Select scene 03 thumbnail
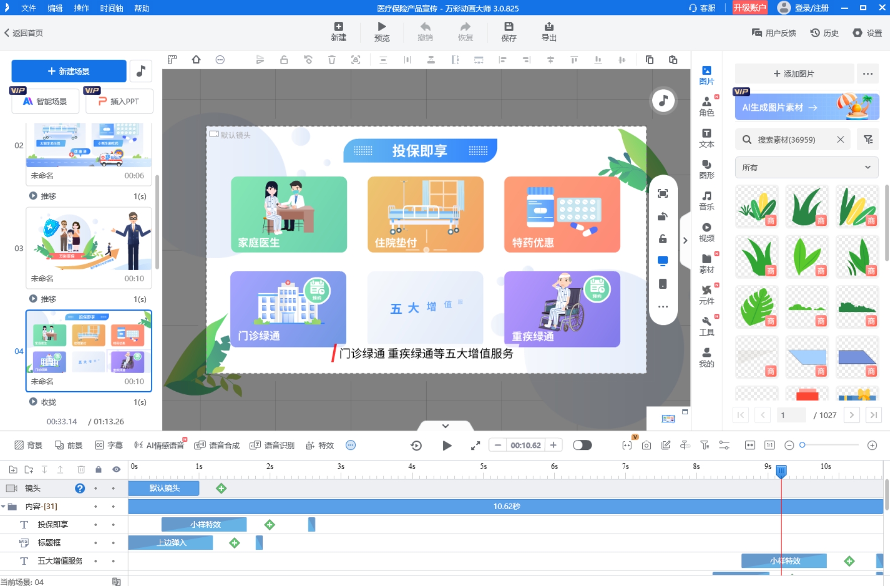Screen dimensions: 890x586 pyautogui.click(x=89, y=241)
